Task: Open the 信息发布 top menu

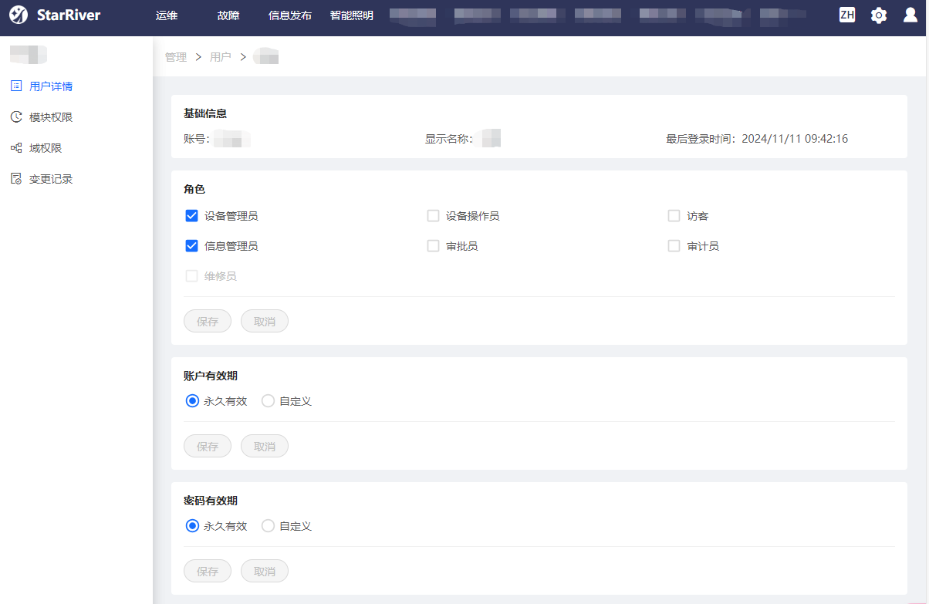Action: tap(290, 15)
